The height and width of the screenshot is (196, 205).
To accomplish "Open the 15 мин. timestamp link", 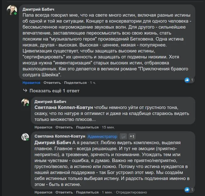I will click(109, 127).
